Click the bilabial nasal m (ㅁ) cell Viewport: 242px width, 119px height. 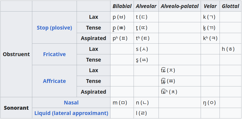click(x=122, y=102)
